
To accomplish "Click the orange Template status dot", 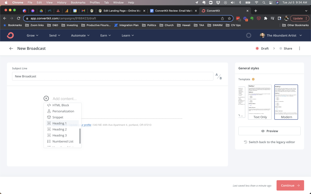I will 253,79.
